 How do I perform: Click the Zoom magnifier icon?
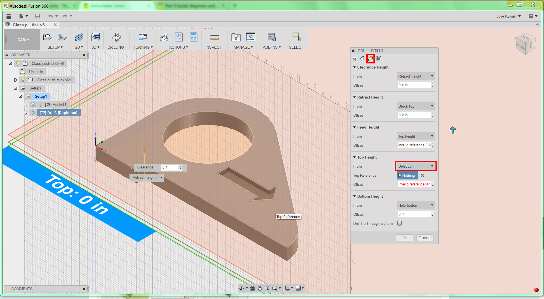point(267,288)
